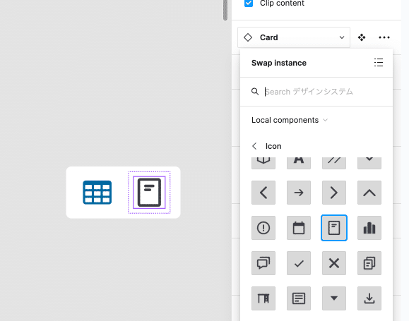Choose the table column icon thumbnail
Image resolution: width=409 pixels, height=321 pixels.
[x=263, y=298]
